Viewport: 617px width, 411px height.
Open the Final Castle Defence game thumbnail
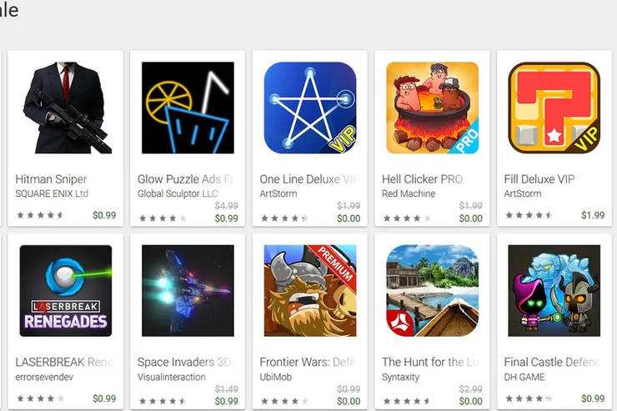click(x=554, y=291)
